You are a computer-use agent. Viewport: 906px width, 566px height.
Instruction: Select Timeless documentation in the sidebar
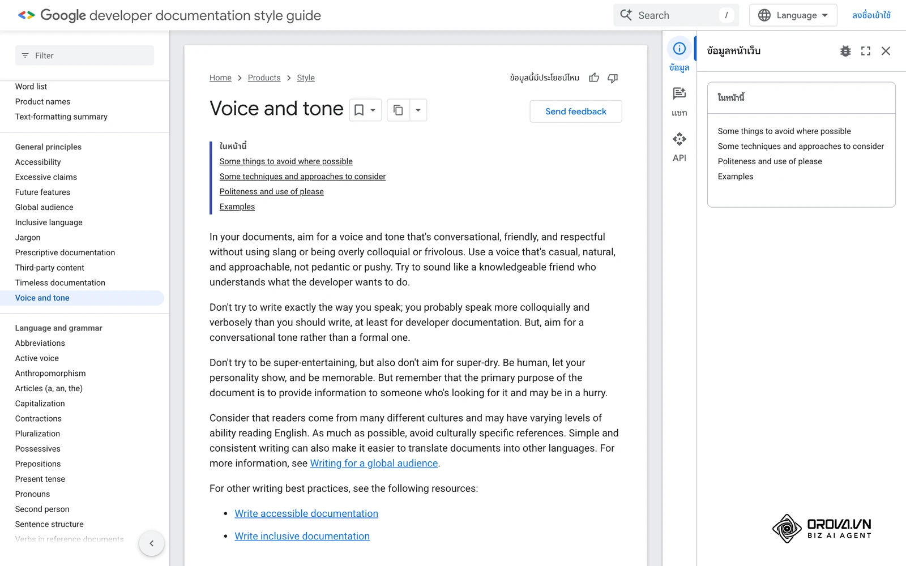pyautogui.click(x=60, y=282)
